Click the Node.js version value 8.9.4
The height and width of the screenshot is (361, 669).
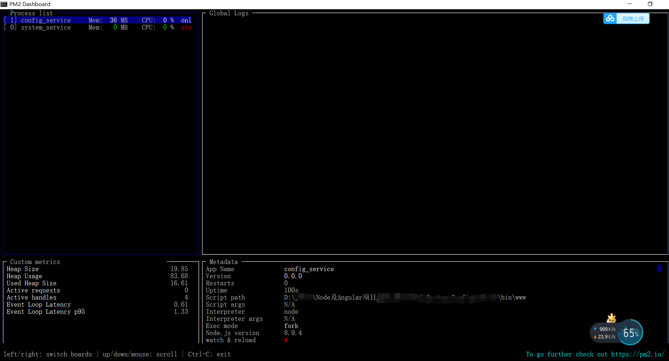tap(293, 333)
